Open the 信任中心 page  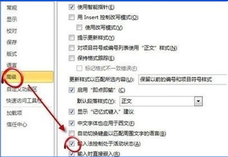(x=17, y=124)
